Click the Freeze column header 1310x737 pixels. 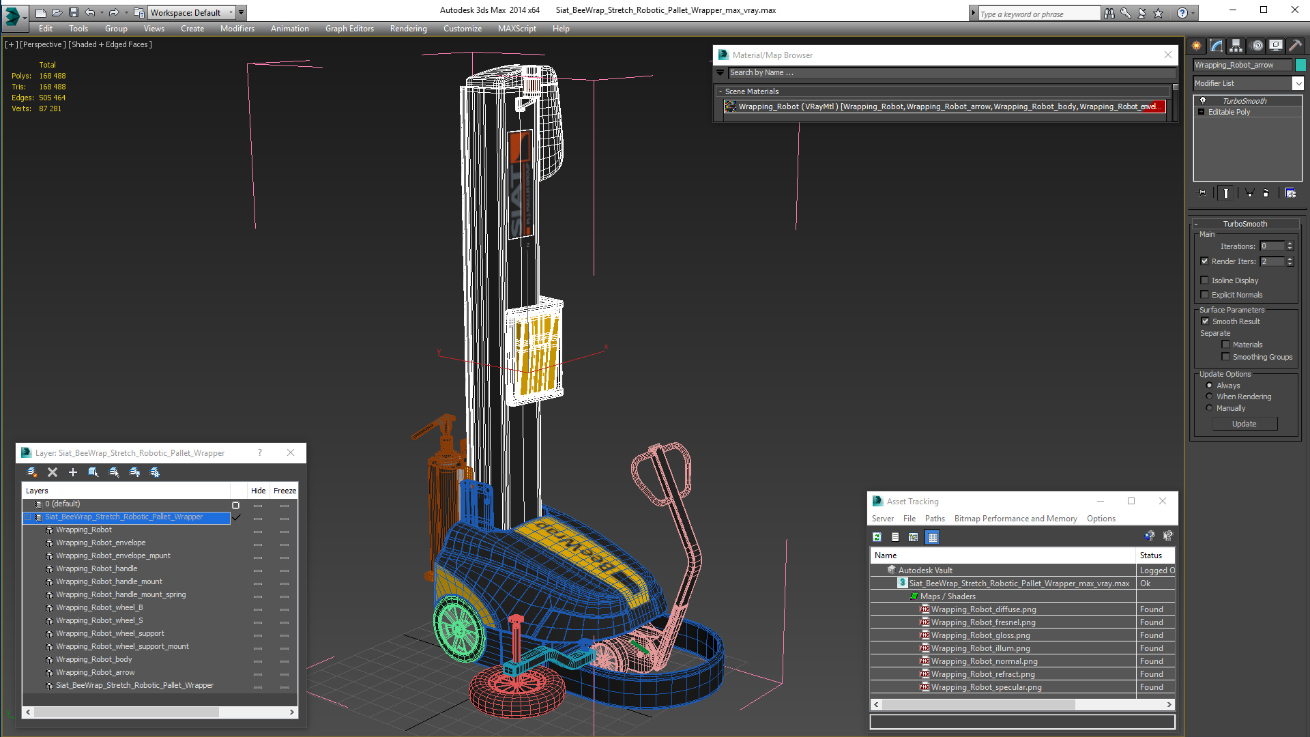(285, 491)
